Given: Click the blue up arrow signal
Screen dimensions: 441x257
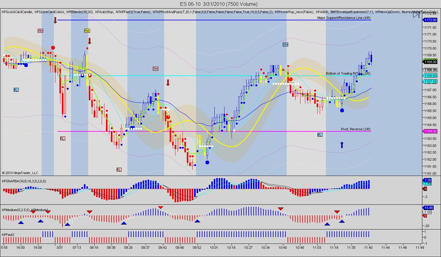Looking at the screenshot, I should coord(342,145).
